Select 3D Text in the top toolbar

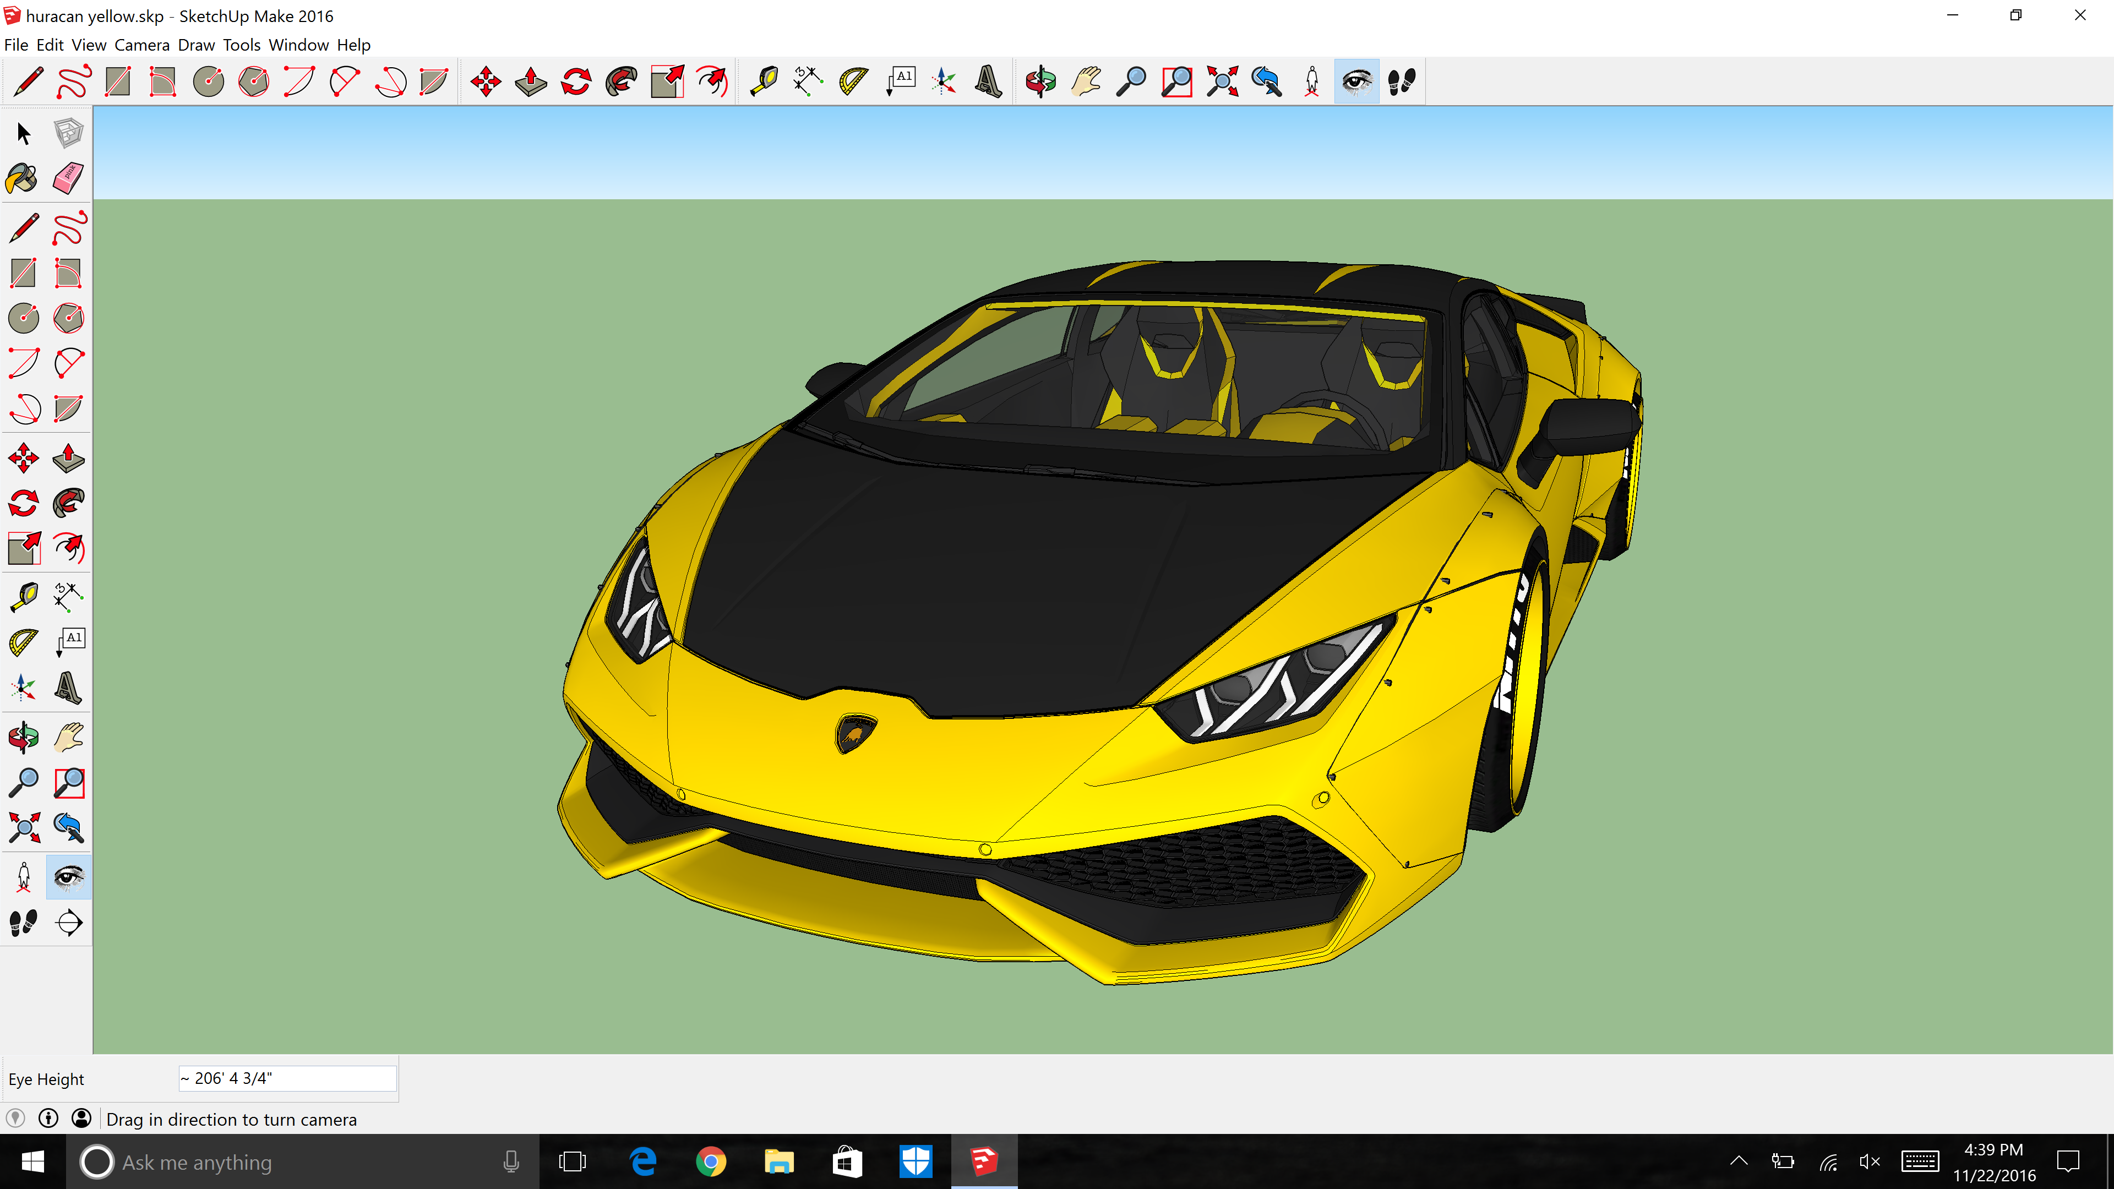click(x=989, y=81)
